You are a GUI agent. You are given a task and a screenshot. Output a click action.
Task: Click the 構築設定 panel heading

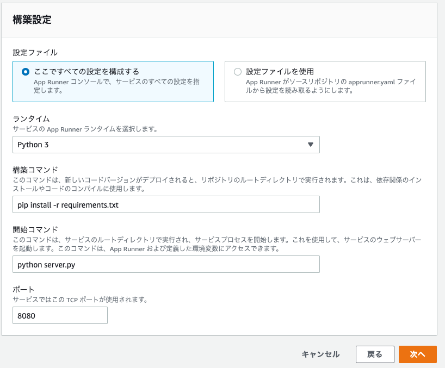pos(32,20)
